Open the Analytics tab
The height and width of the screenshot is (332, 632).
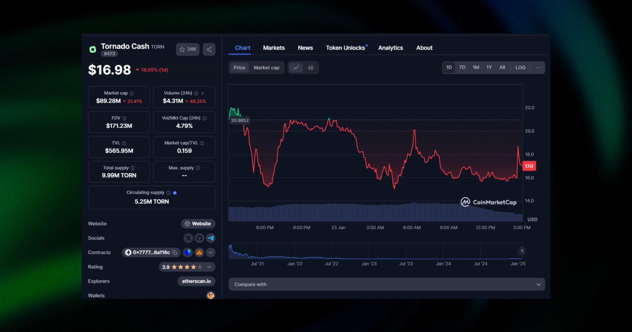click(390, 48)
